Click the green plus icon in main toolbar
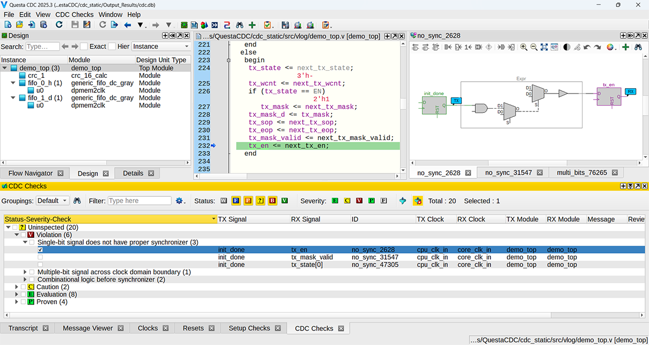 [252, 25]
